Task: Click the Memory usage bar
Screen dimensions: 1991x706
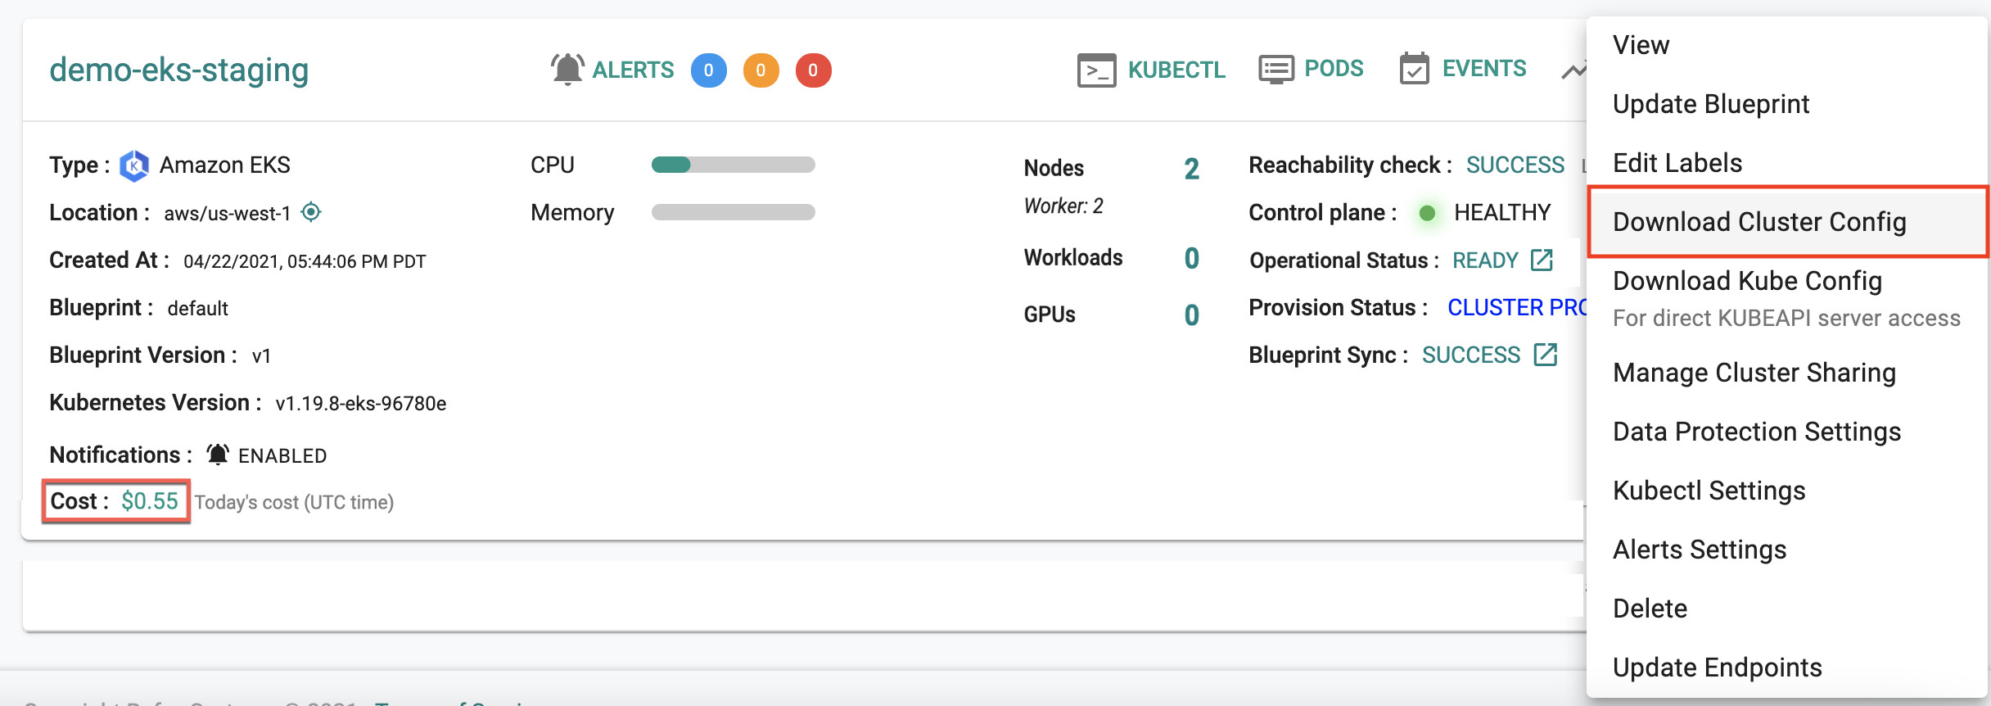Action: click(734, 212)
